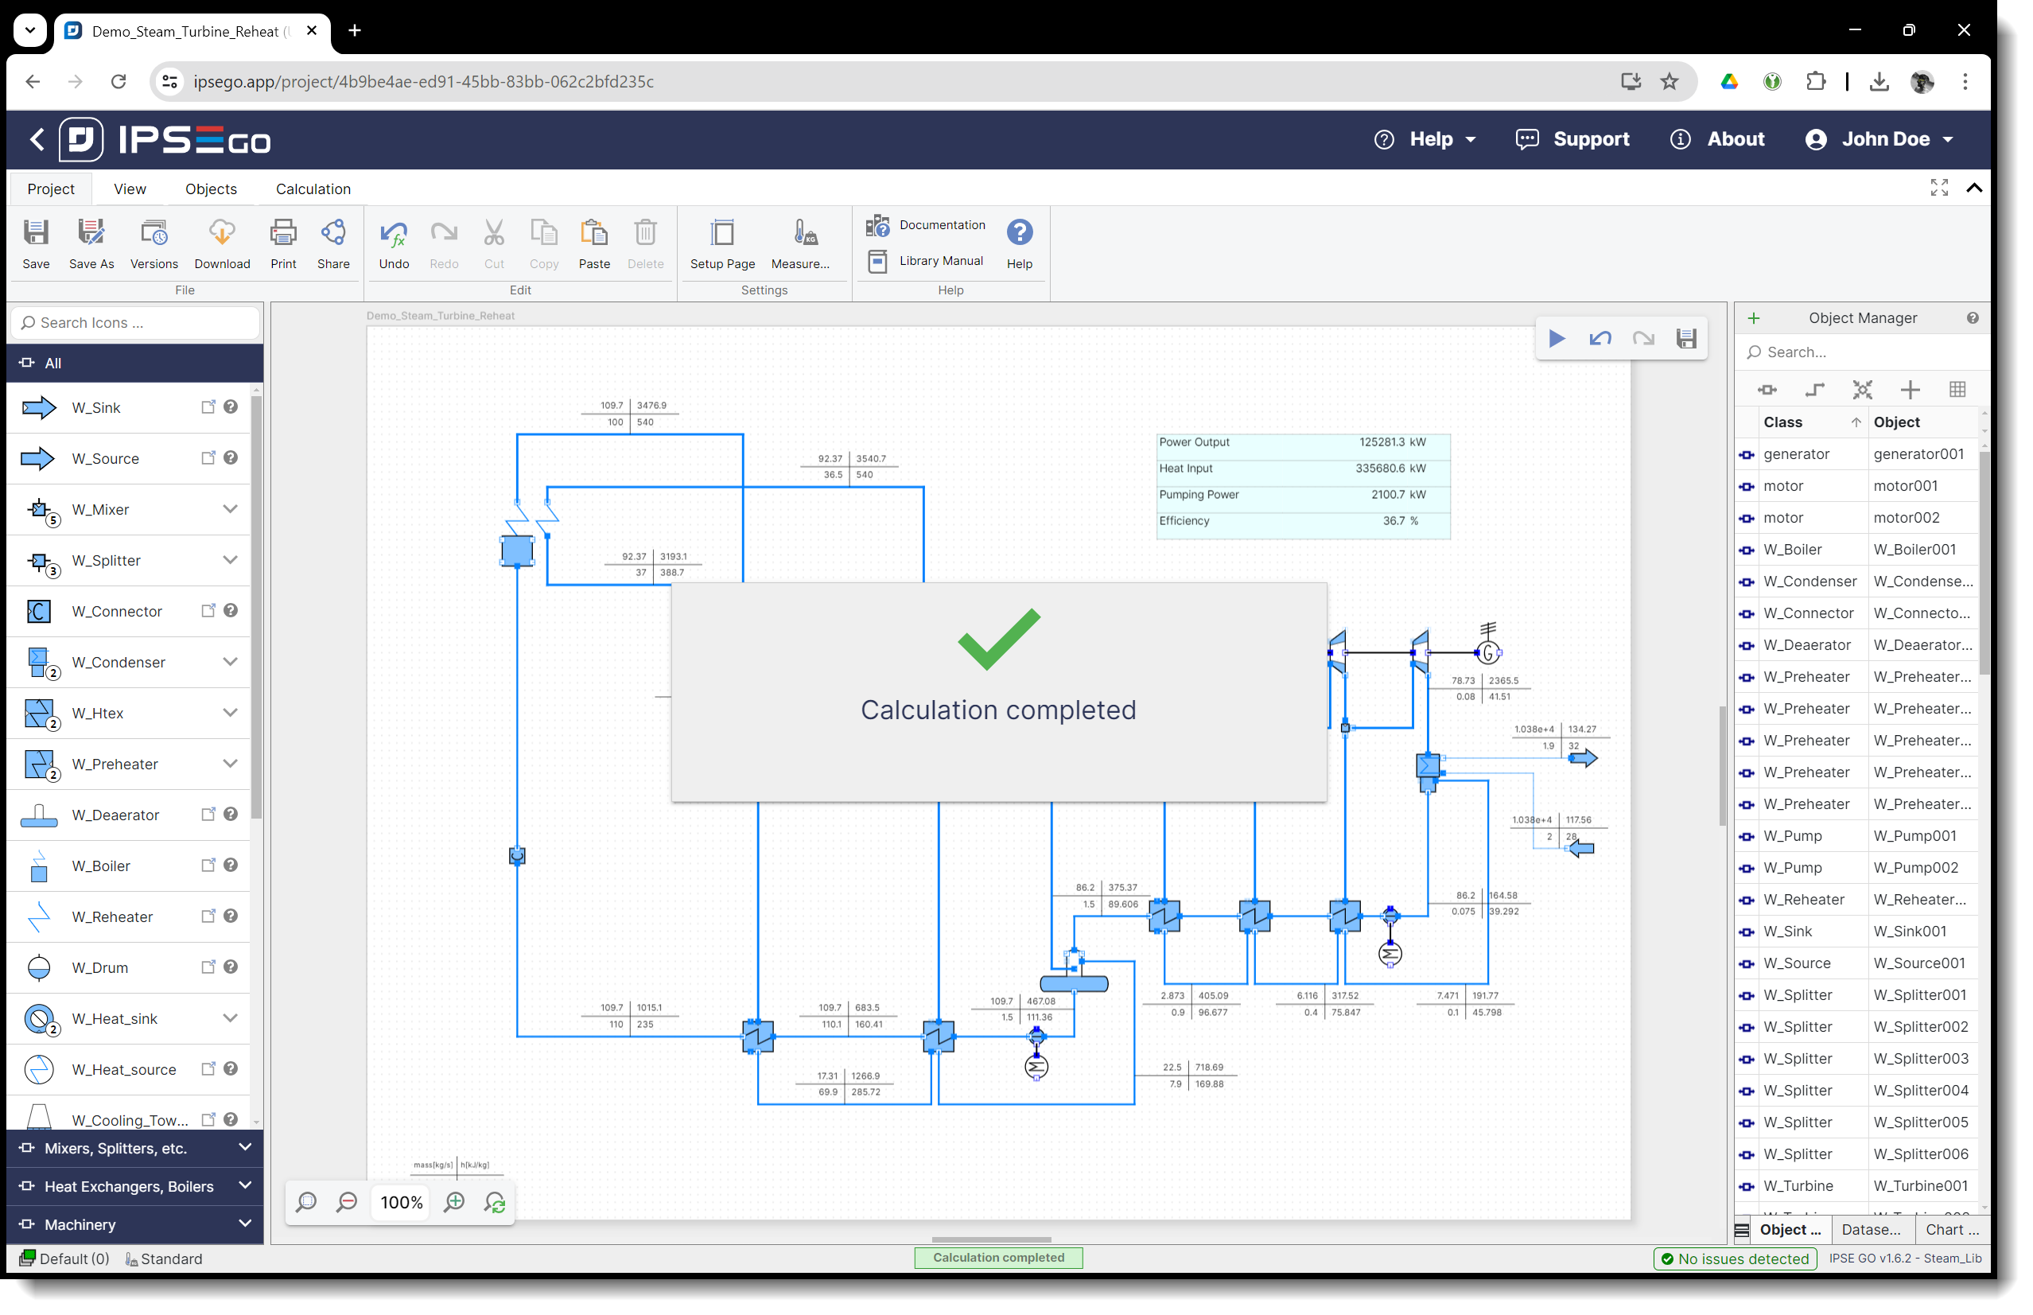Switch to the Calculation ribbon tab

pyautogui.click(x=313, y=189)
